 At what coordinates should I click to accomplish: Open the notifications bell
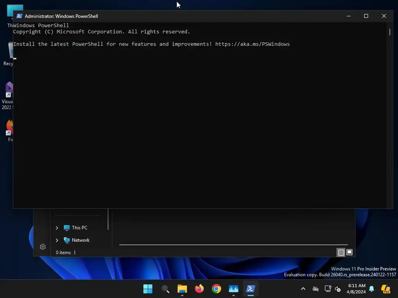tap(372, 289)
